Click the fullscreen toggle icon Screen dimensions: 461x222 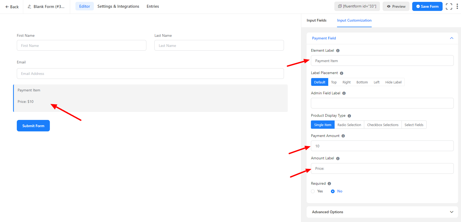click(449, 6)
